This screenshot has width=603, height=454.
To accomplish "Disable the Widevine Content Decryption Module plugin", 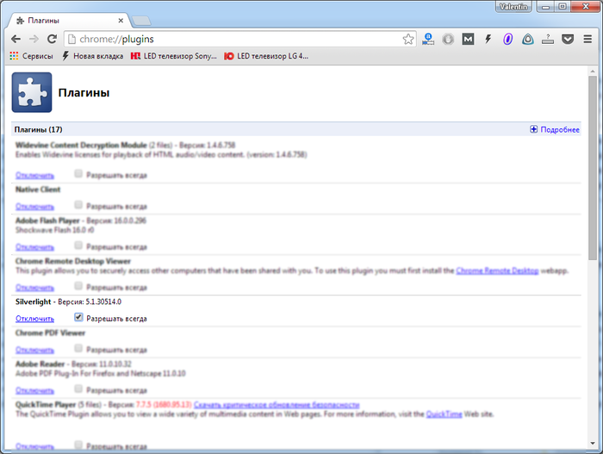I will 34,176.
